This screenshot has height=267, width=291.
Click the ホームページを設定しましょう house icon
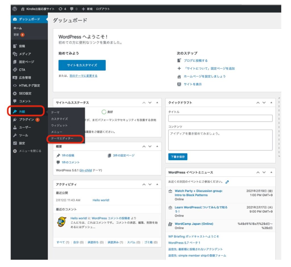click(179, 77)
